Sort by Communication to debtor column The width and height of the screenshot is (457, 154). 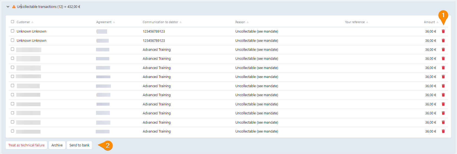[160, 22]
